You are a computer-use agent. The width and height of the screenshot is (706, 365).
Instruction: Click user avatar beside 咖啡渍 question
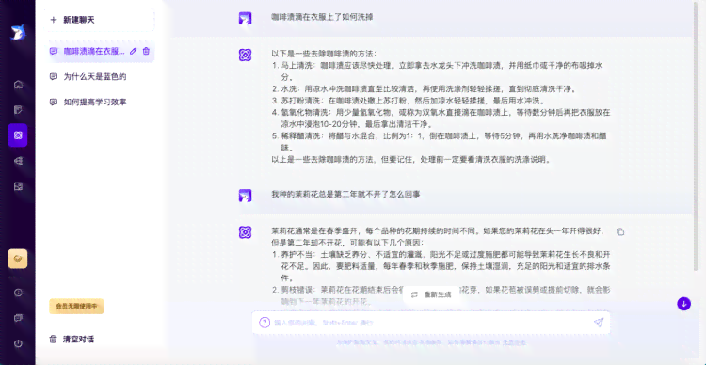[245, 18]
